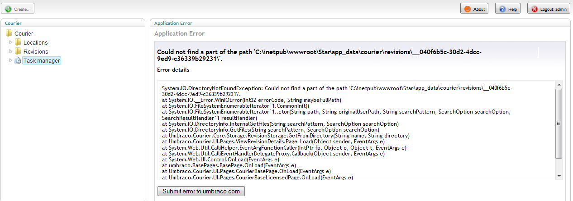This screenshot has height=201, width=573.
Task: Open the Help button
Action: pyautogui.click(x=507, y=9)
